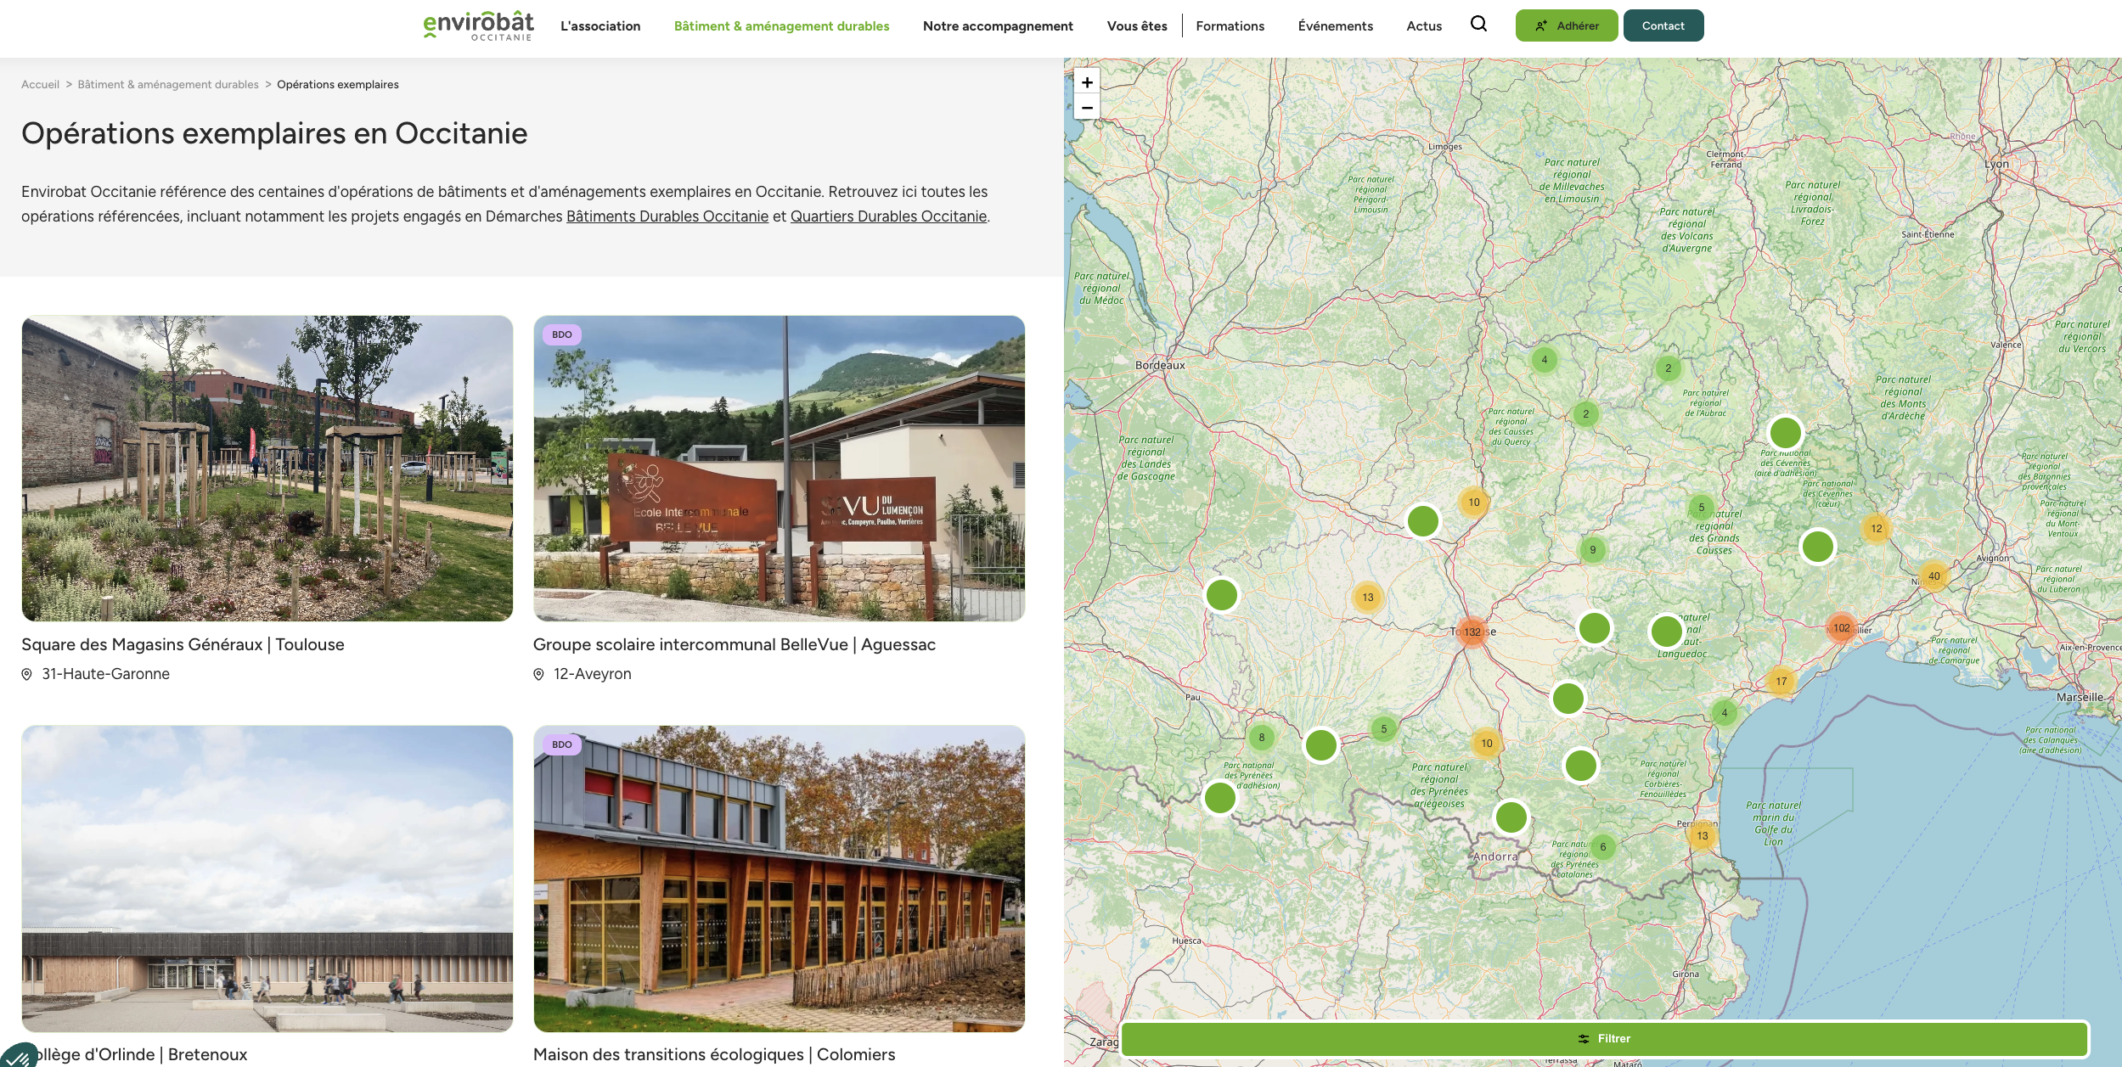2122x1067 pixels.
Task: Open the Envirobat Occitanie logo
Action: [x=478, y=25]
